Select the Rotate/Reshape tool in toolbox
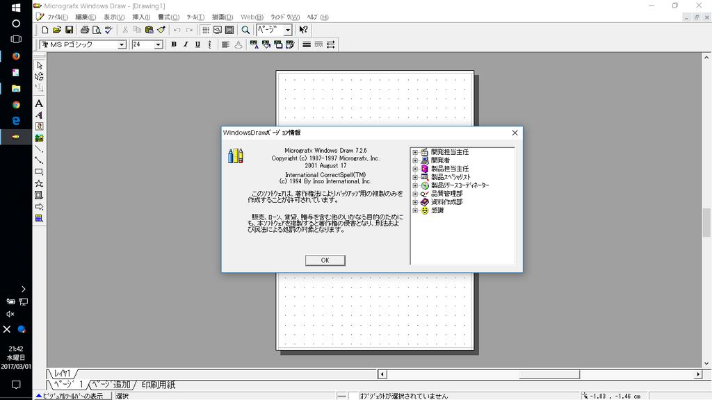Screen dimensions: 712x400 (39, 76)
